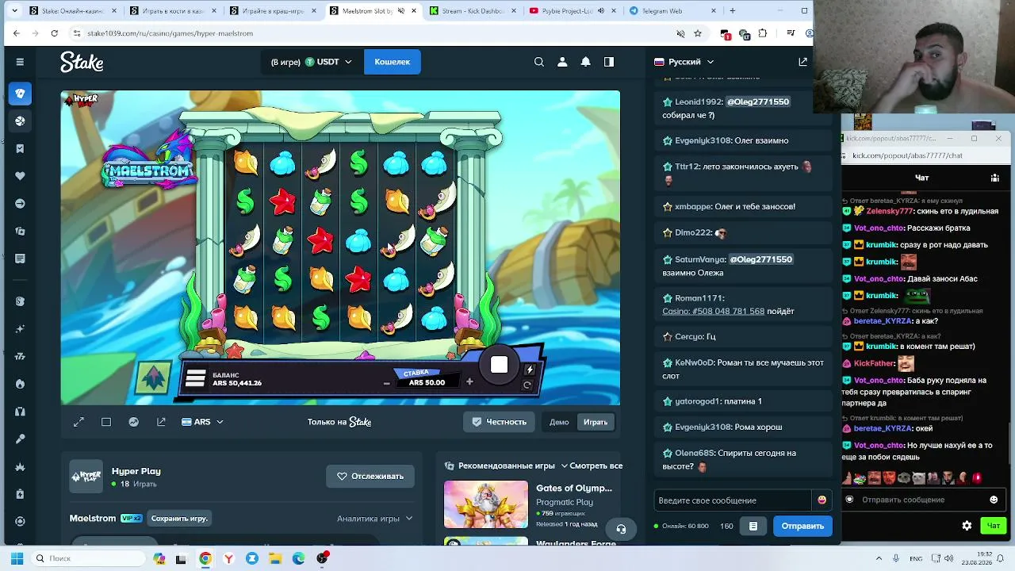Open the chat rules document icon
1015x571 pixels.
753,526
